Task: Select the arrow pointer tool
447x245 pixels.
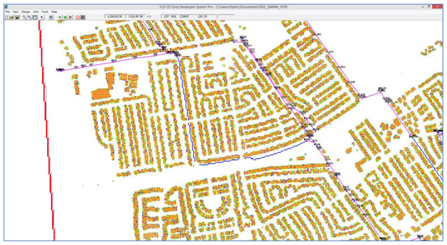Action: coord(42,17)
